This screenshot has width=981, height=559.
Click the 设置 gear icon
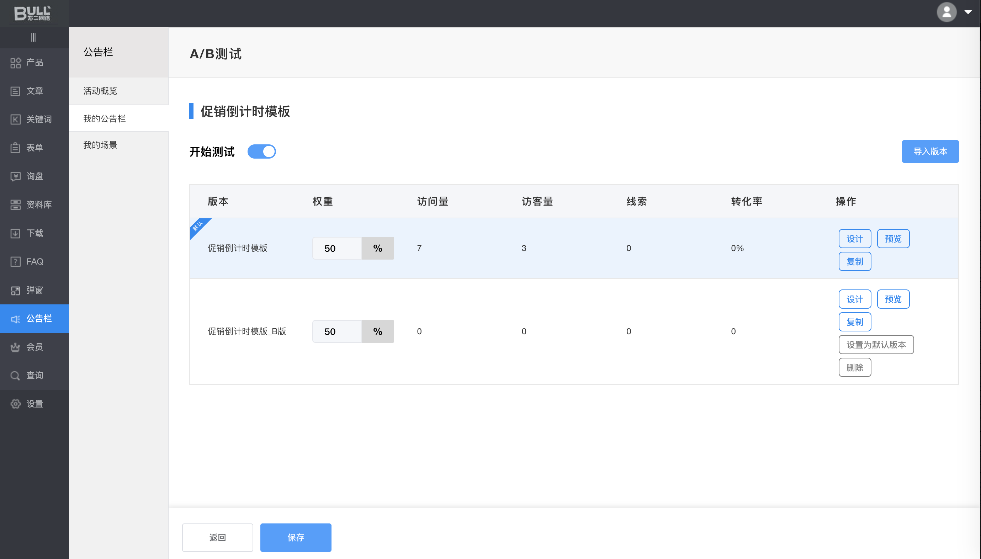point(15,404)
